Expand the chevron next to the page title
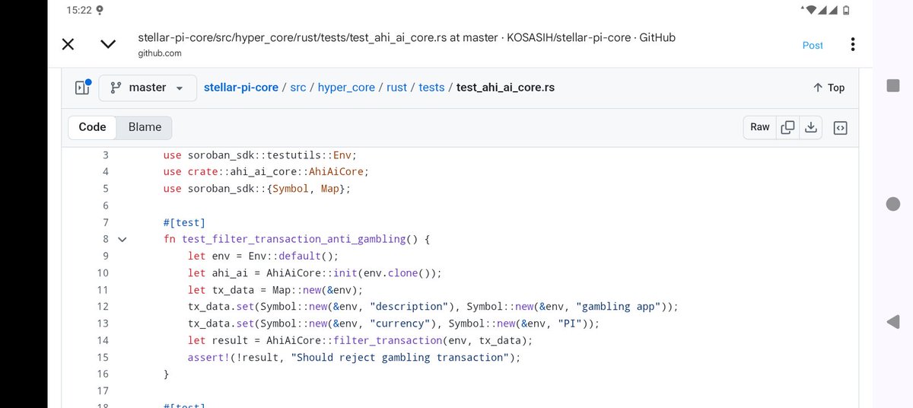This screenshot has width=913, height=408. coord(108,44)
